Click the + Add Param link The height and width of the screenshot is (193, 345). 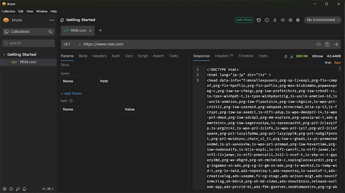[x=71, y=93]
